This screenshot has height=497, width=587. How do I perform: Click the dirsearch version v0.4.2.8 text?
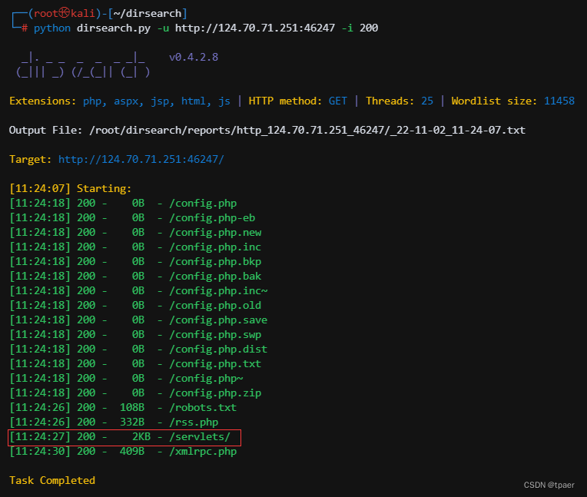(x=194, y=58)
